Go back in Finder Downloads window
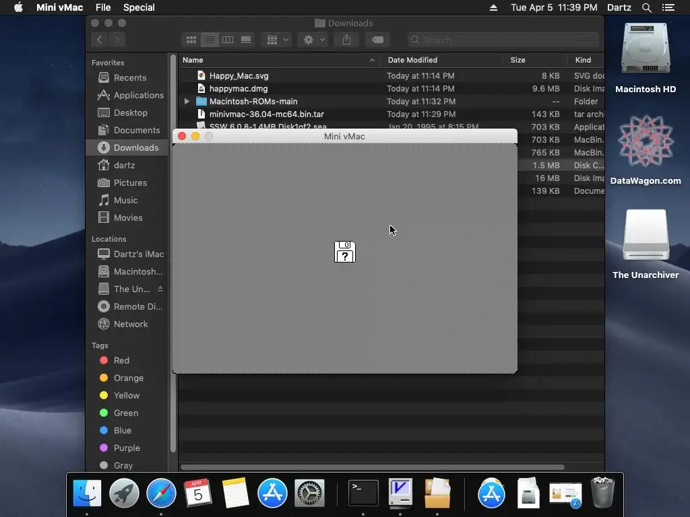This screenshot has height=517, width=690. point(100,40)
